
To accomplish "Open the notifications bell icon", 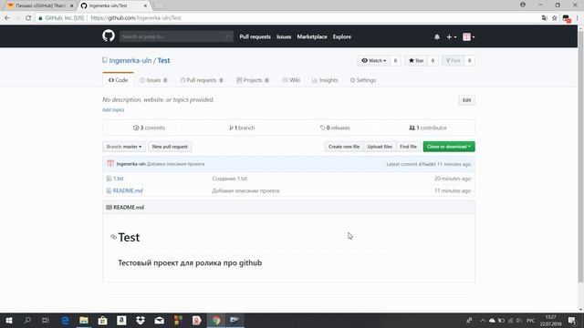I will [x=437, y=36].
